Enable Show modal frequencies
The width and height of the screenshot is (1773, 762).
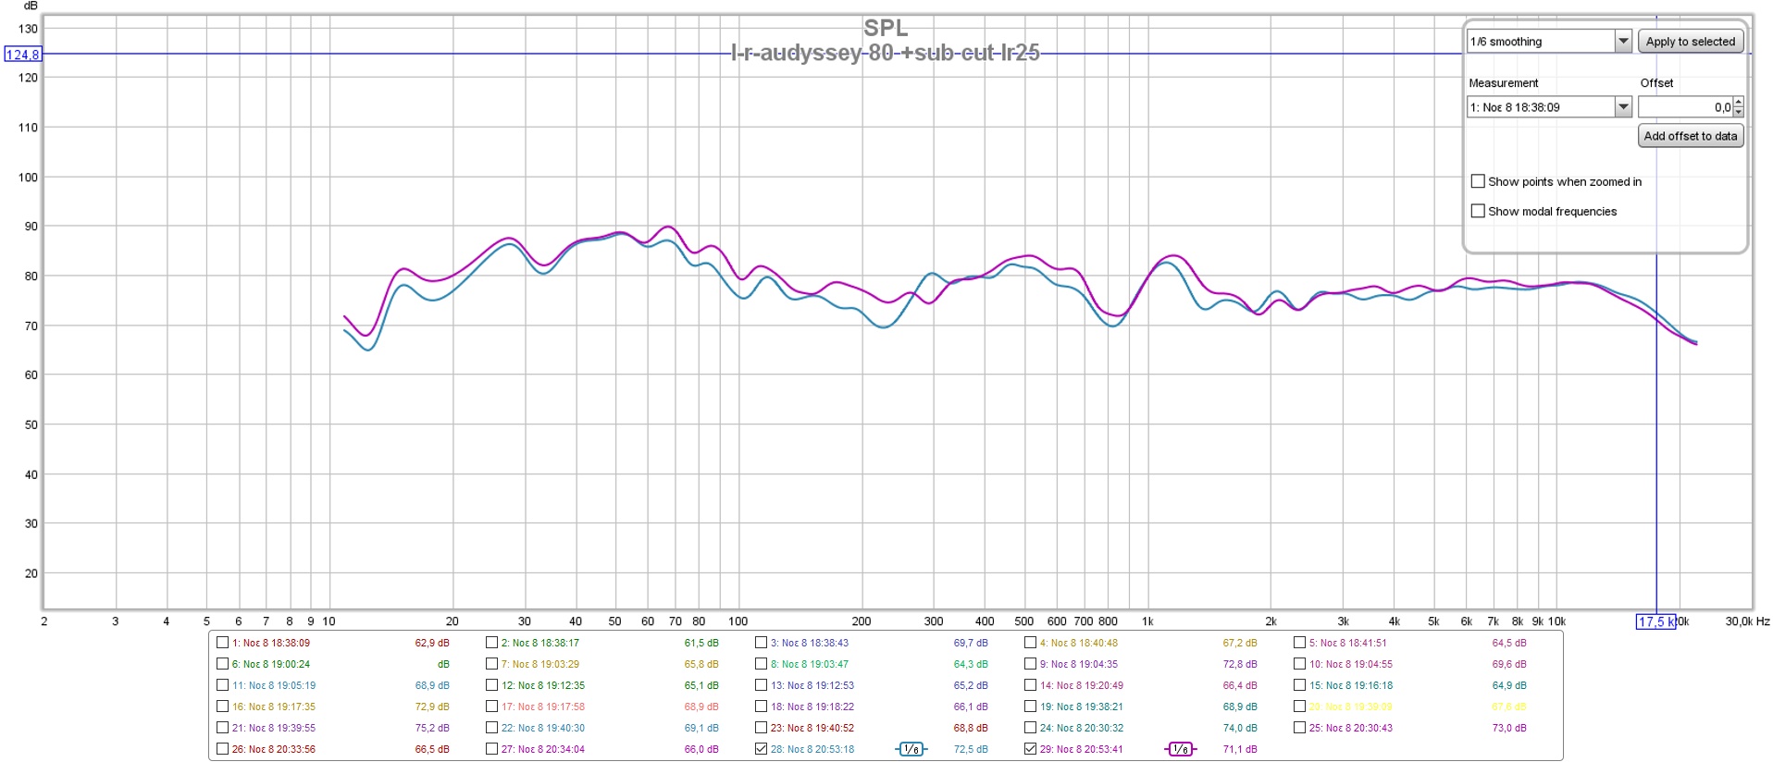coord(1478,211)
